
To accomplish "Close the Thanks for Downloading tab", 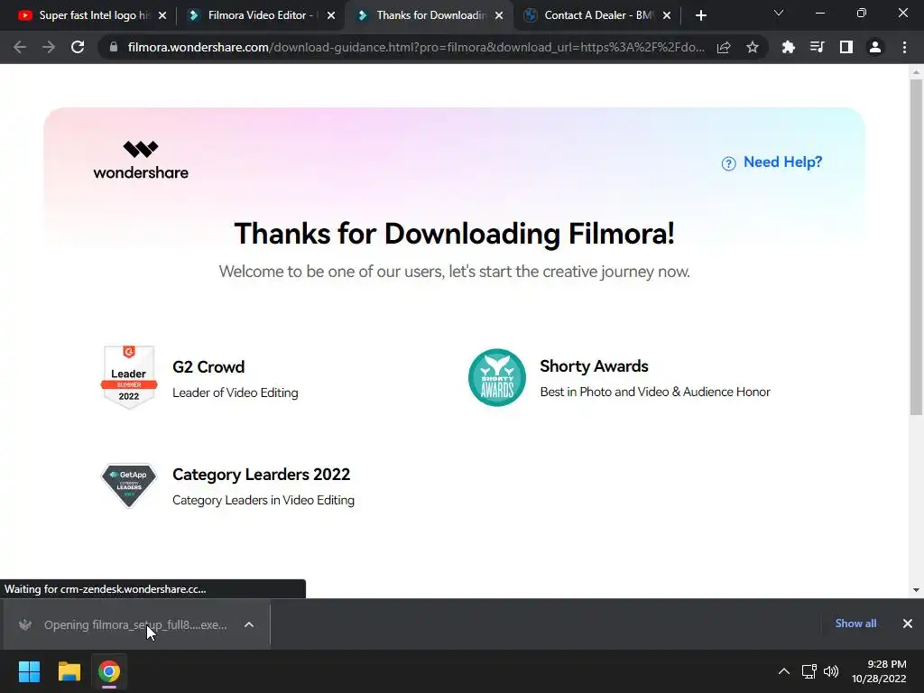I will [x=499, y=15].
